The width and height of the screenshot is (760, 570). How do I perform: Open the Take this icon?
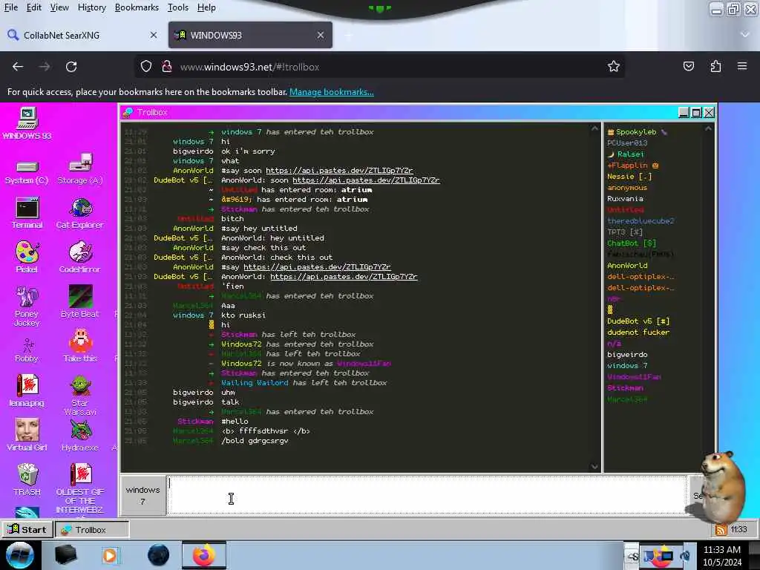(x=80, y=346)
